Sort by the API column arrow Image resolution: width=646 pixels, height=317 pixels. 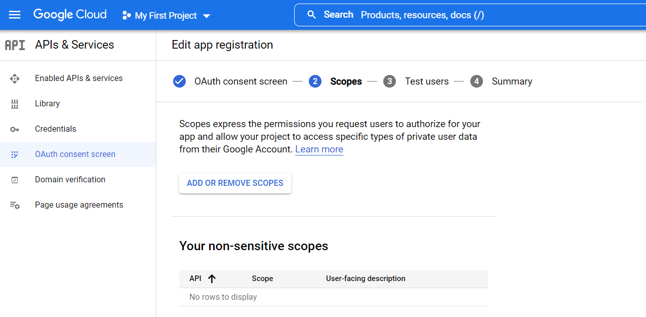pyautogui.click(x=212, y=279)
